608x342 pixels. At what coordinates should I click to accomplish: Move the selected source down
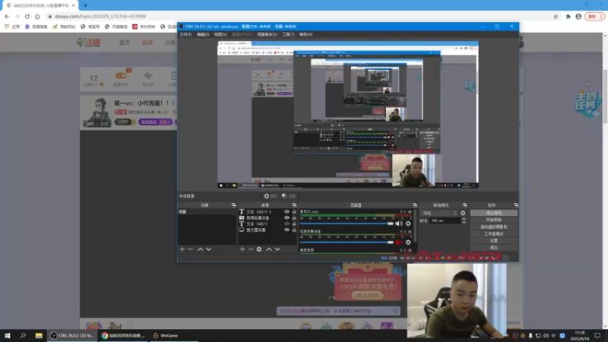point(277,249)
